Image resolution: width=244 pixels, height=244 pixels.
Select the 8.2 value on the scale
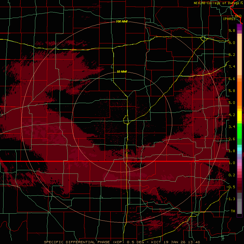coord(232,54)
